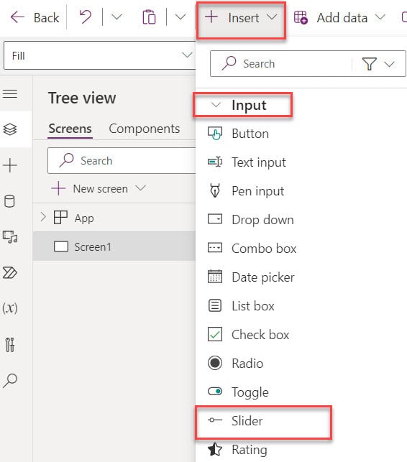Click the Insert dropdown chevron

click(x=272, y=17)
